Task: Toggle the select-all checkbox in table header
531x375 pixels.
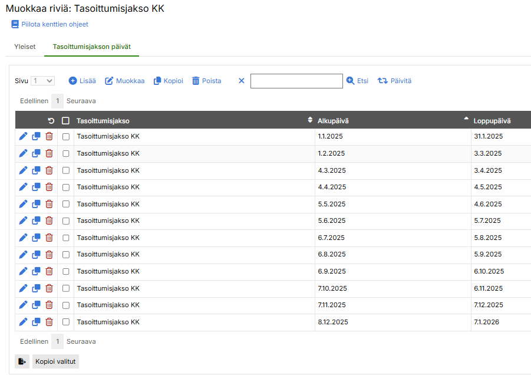Action: (65, 121)
